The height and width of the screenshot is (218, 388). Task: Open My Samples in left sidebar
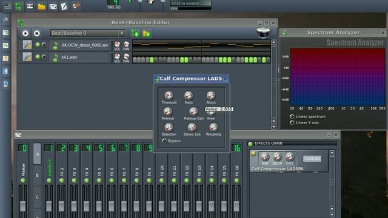tap(5, 45)
